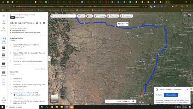The image size is (193, 109).
Task: Open the Google Maps hamburger menu
Action: pos(3,16)
